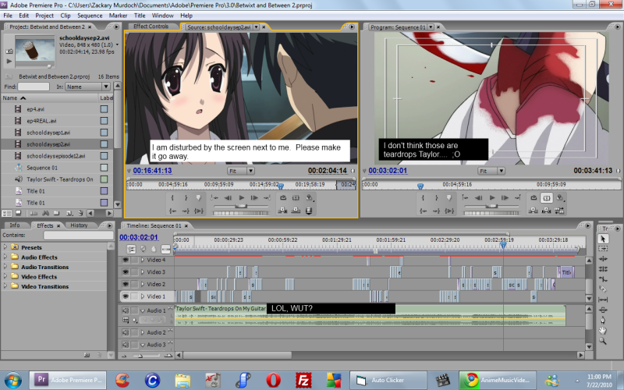Click Program monitor shuttle slider

pos(491,206)
